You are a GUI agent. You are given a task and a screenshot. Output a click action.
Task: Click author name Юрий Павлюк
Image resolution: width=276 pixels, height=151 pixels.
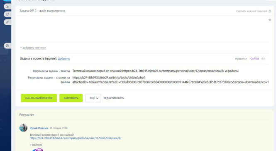tap(39, 128)
